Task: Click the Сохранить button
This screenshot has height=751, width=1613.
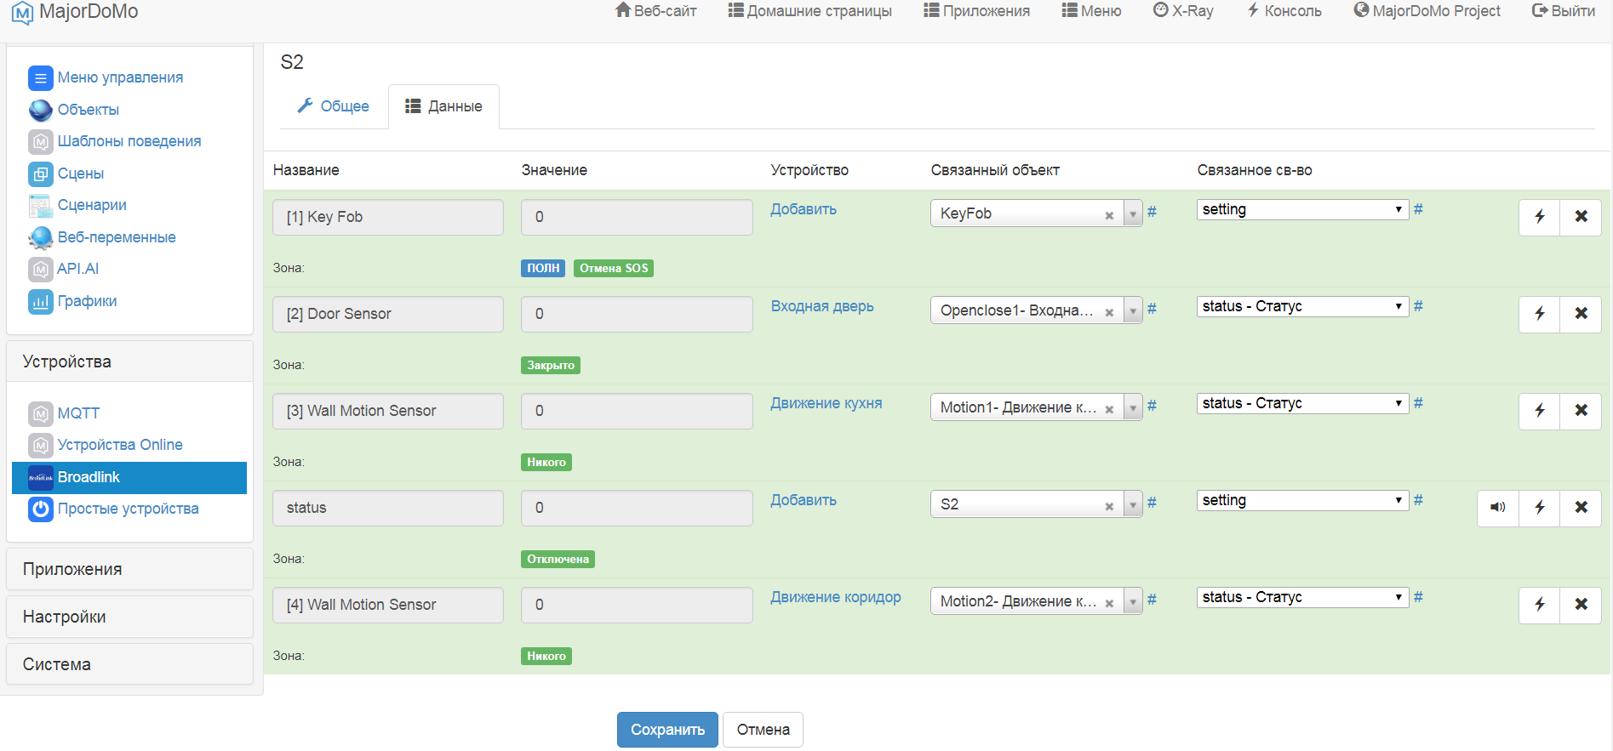Action: [667, 730]
